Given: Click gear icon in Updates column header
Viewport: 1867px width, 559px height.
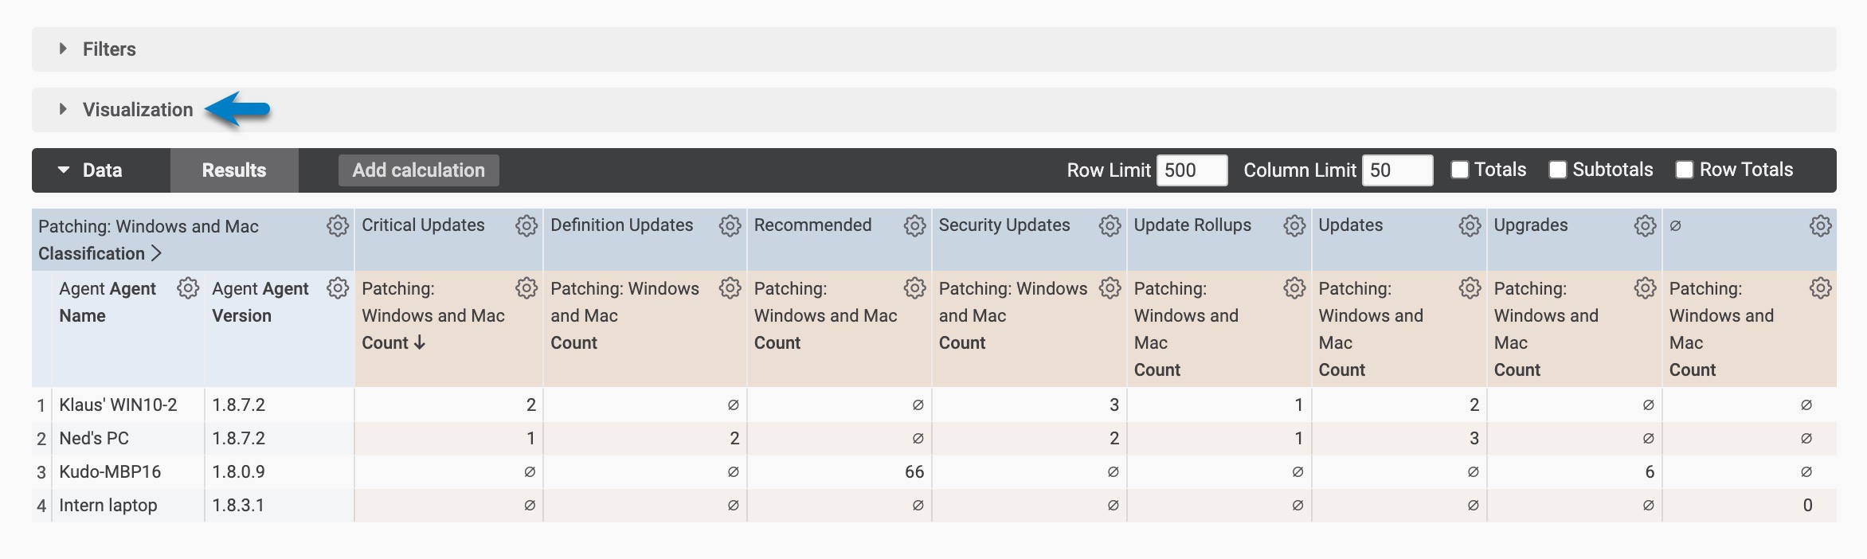Looking at the screenshot, I should tap(1470, 226).
